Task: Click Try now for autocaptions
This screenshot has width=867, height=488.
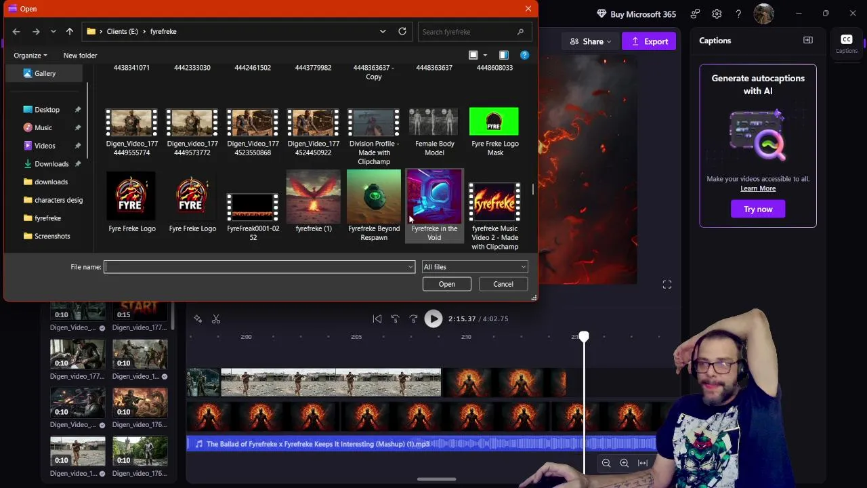Action: (x=758, y=209)
